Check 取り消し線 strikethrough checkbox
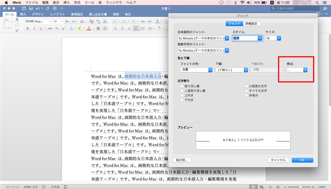Viewport: 331px width, 189px height. click(x=182, y=86)
